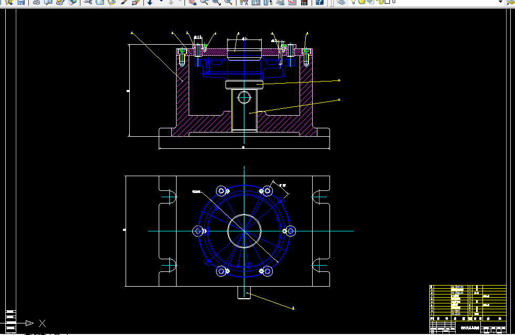Screen dimensions: 515x335
Task: Toggle the layer lock padlock icon
Action: pos(380,2)
